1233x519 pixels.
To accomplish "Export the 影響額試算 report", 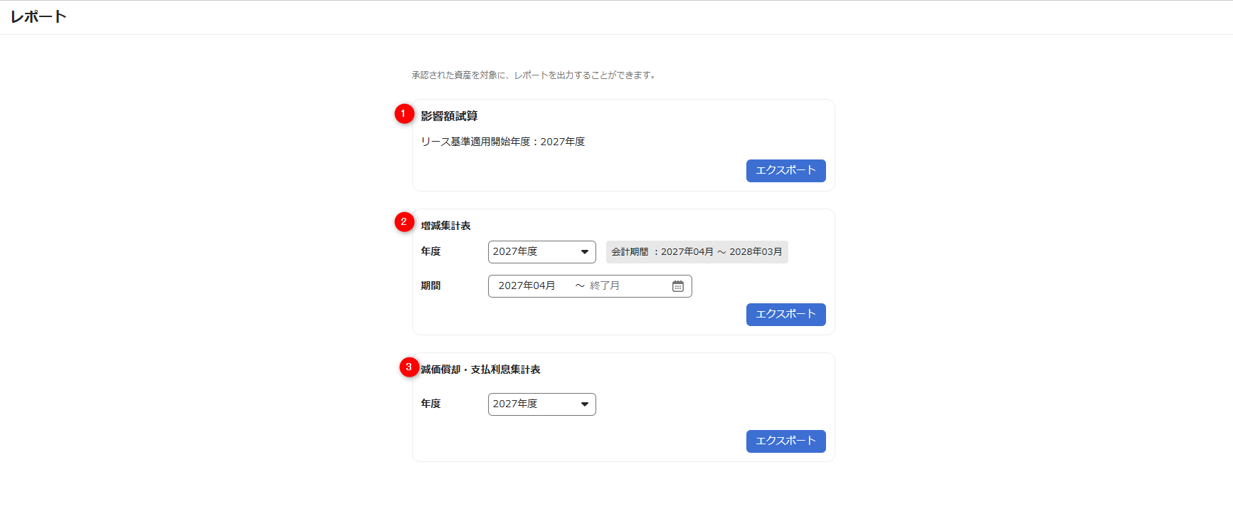I will tap(785, 171).
